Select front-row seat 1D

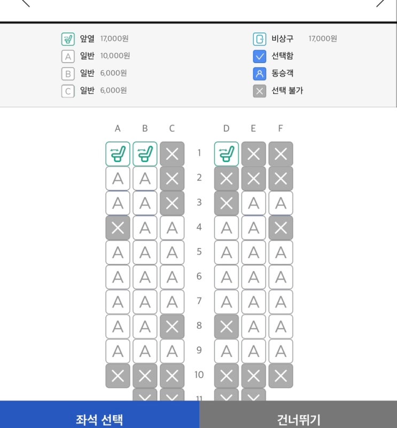tap(227, 154)
